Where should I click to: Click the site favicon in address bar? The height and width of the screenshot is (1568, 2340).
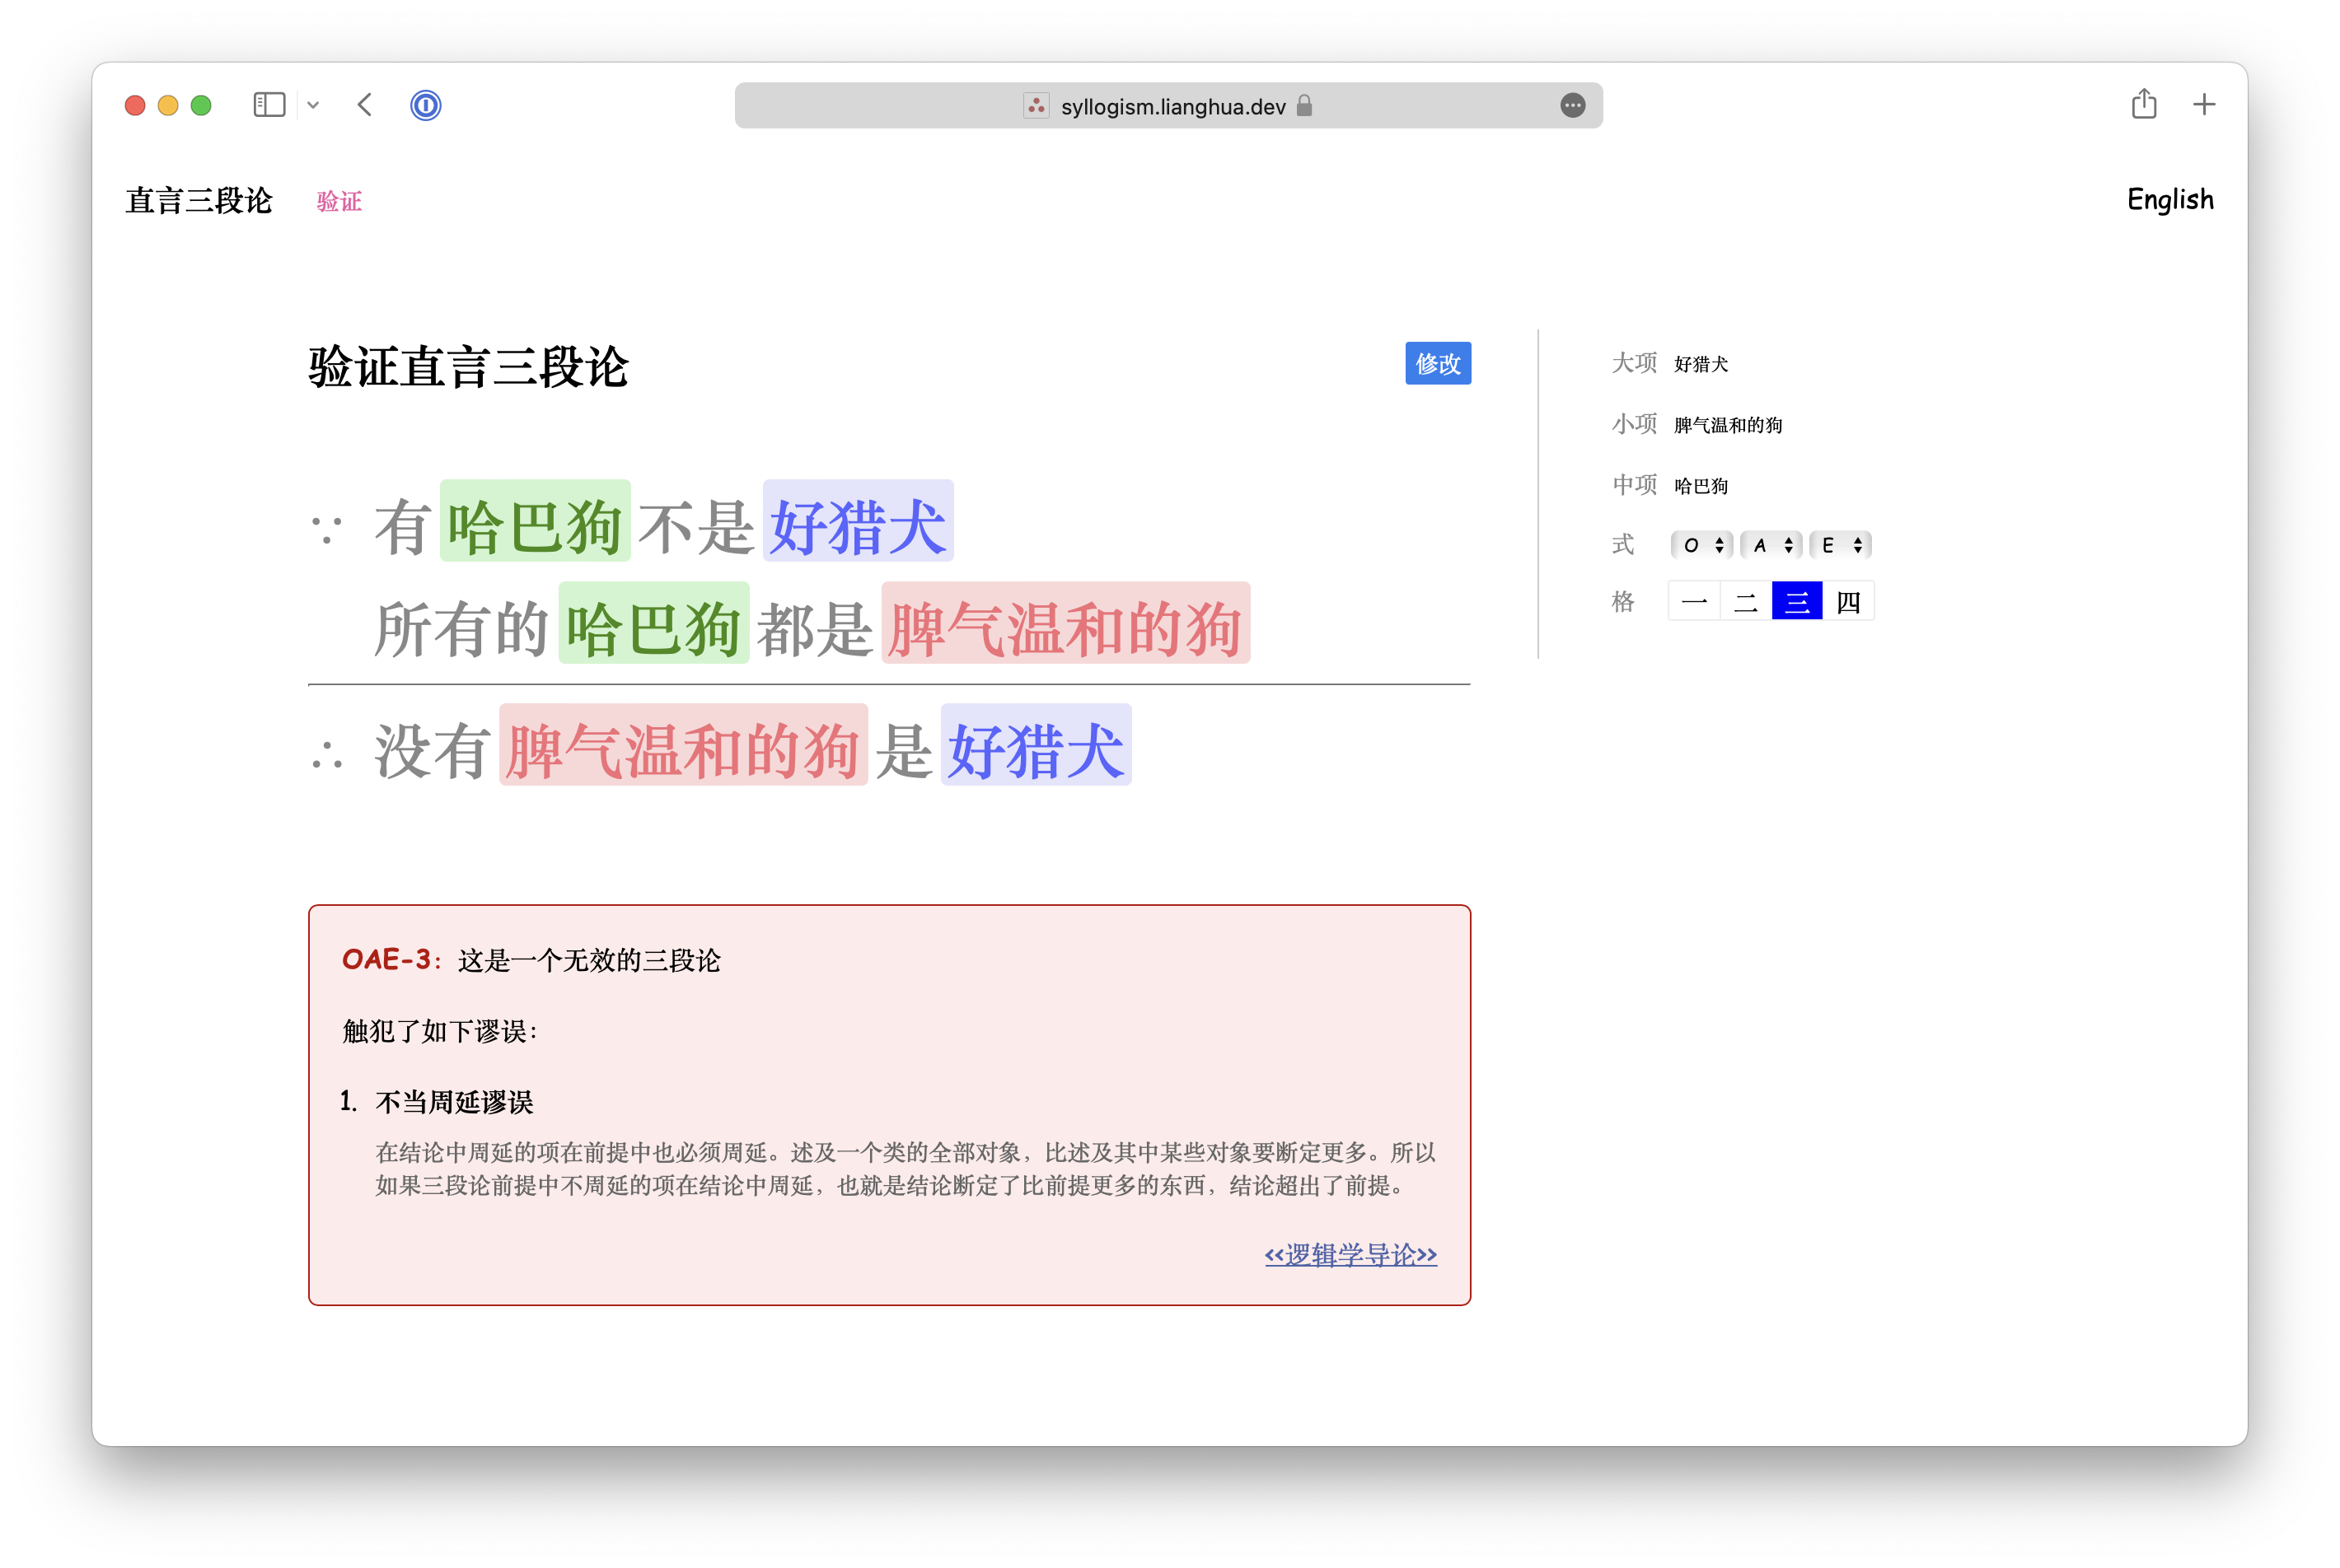[x=1036, y=106]
